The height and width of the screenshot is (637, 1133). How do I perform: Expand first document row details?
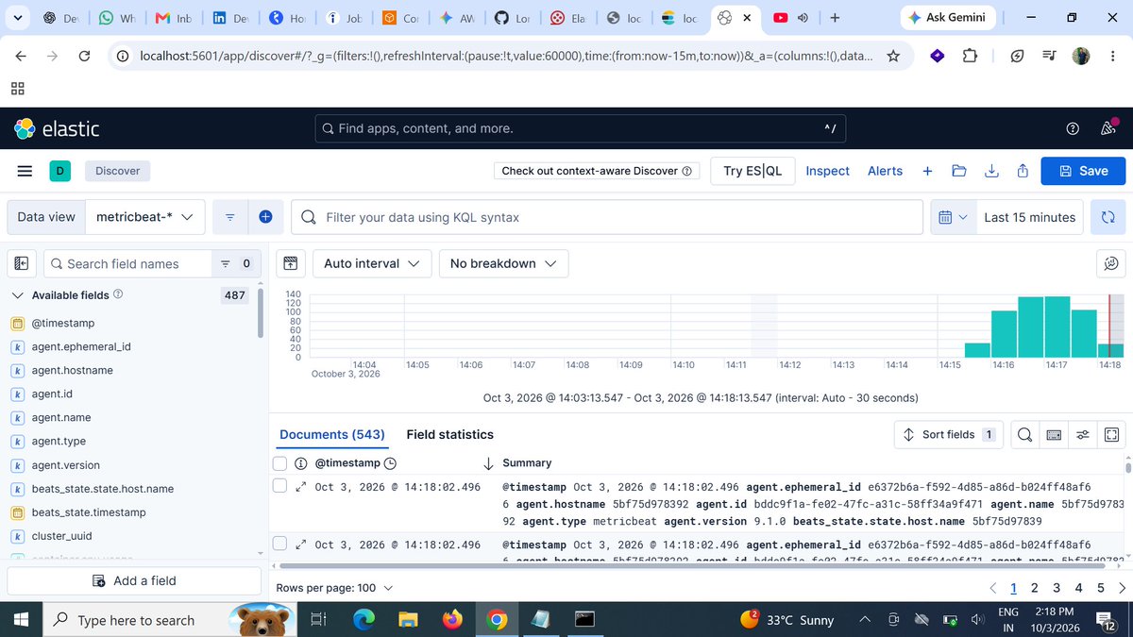(301, 487)
